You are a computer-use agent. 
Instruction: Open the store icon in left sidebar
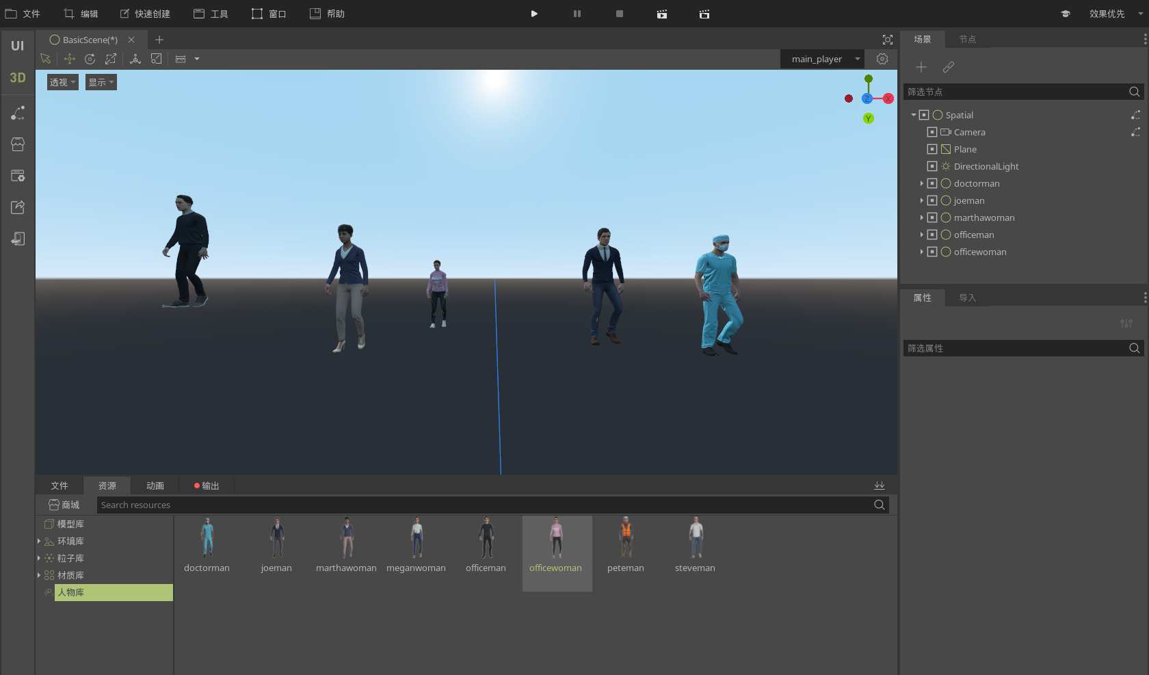click(x=18, y=144)
